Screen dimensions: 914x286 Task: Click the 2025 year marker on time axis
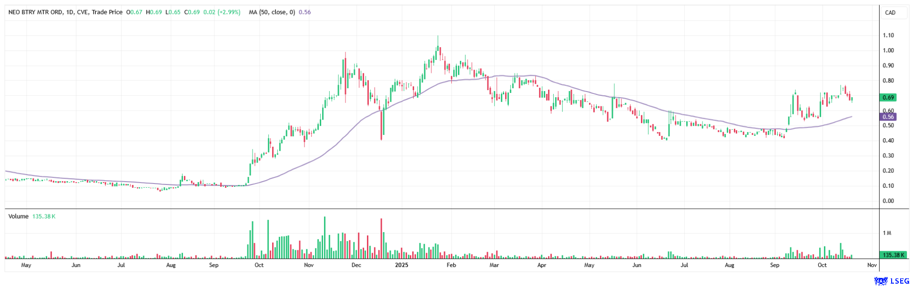pyautogui.click(x=401, y=265)
